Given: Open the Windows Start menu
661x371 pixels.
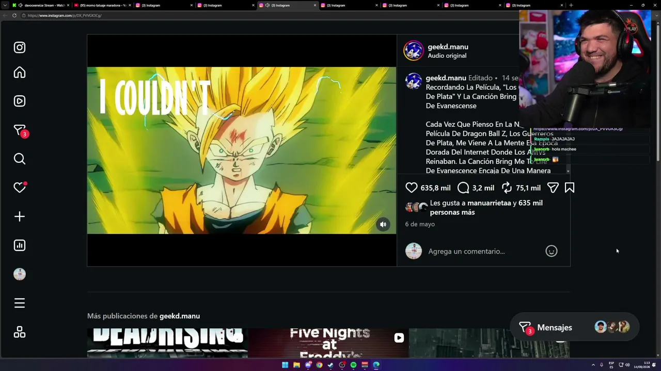Looking at the screenshot, I should click(x=285, y=365).
